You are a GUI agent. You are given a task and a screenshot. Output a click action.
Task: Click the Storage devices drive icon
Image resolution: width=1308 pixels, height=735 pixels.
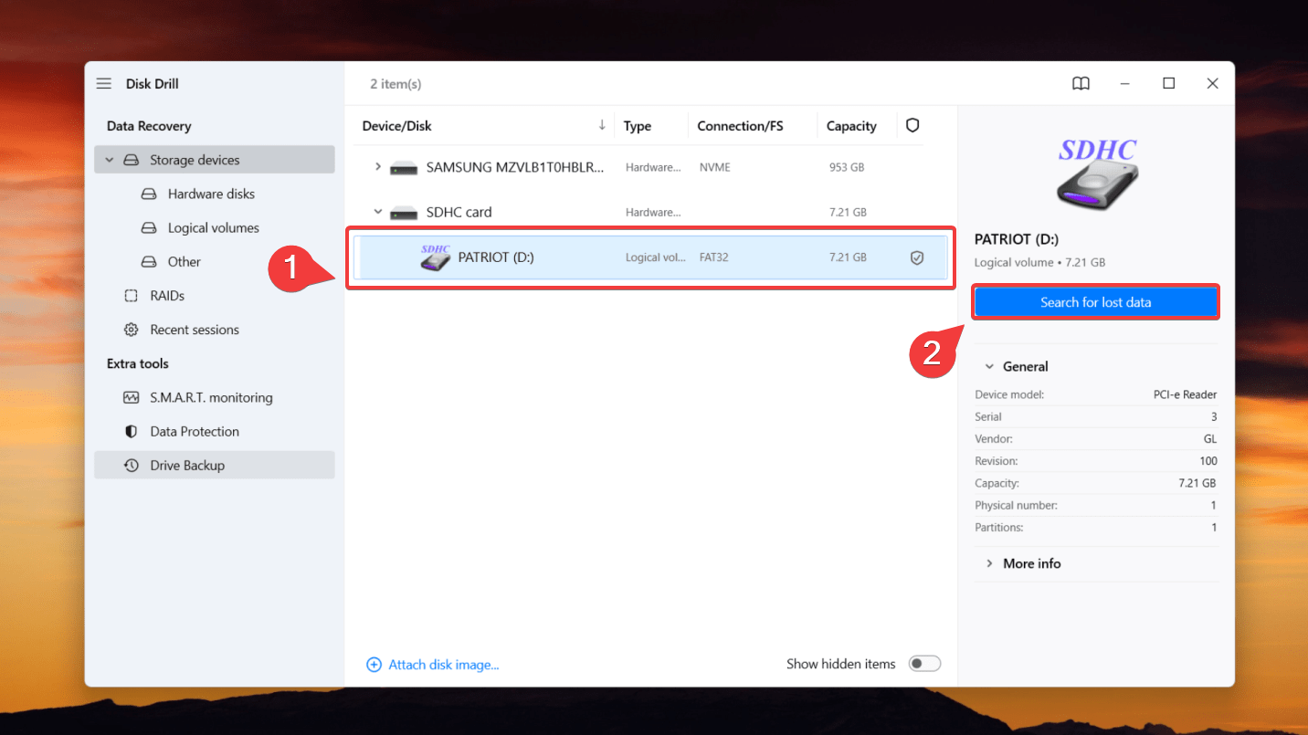(x=132, y=160)
